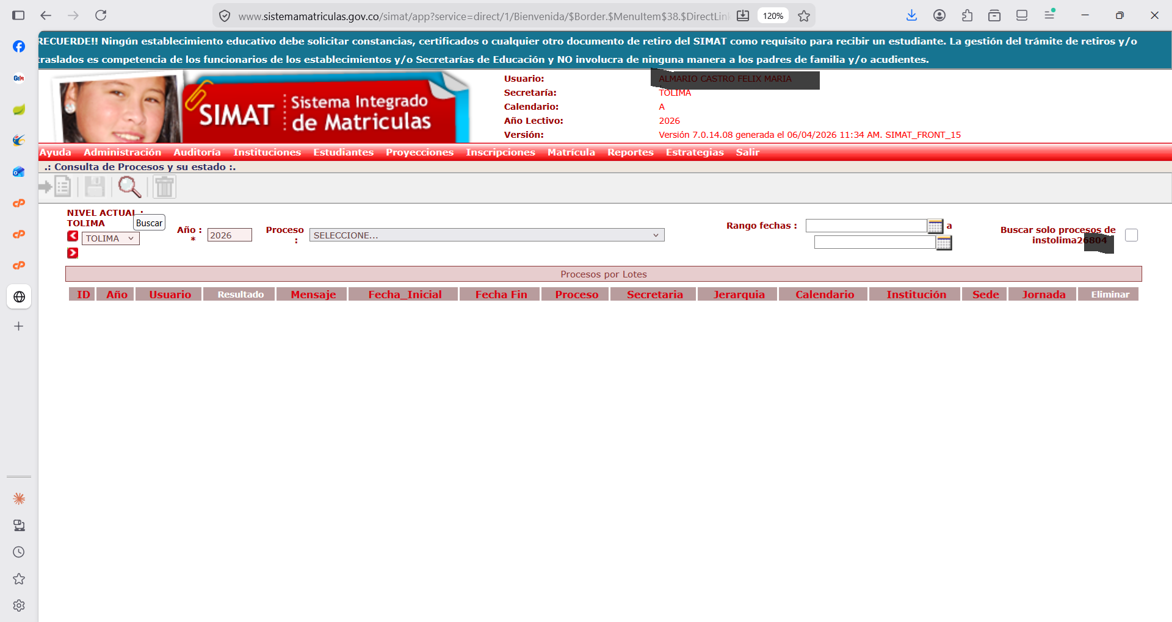Viewport: 1172px width, 622px height.
Task: Click the Mensaje column header
Action: tap(313, 295)
